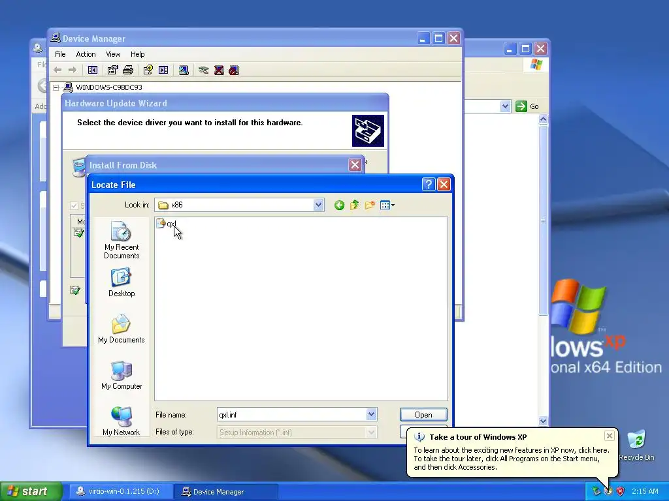Click the 2:15 AM tray clock
Viewport: 669px width, 501px height.
[645, 491]
